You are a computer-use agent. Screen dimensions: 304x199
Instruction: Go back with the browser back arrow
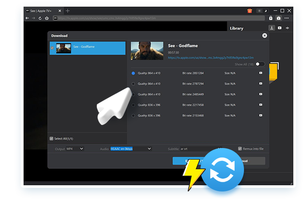(28, 18)
